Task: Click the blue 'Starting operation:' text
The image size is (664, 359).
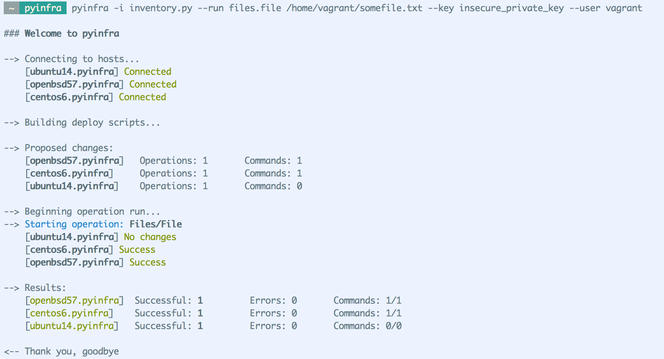Action: click(x=74, y=224)
